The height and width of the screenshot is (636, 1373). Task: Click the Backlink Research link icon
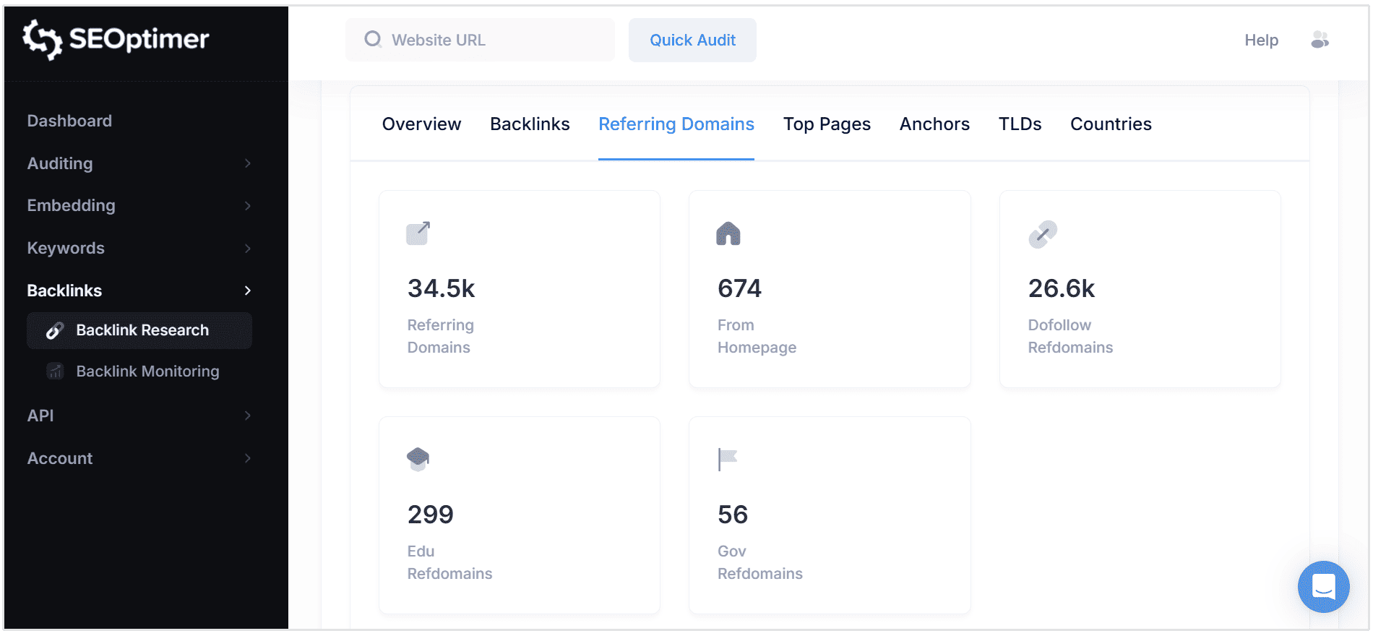pos(55,330)
